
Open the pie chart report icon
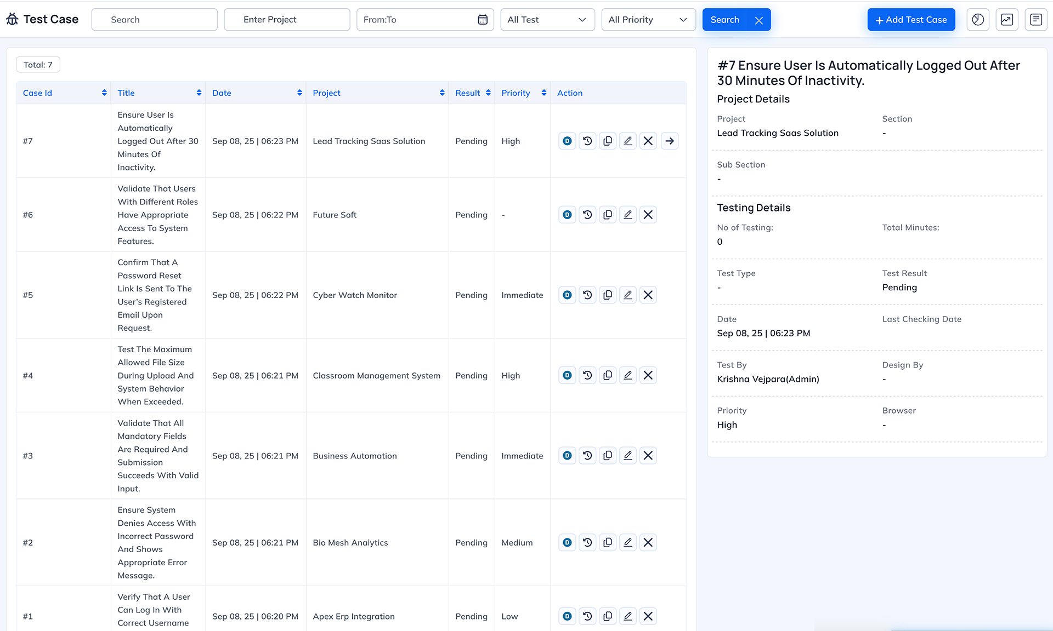pyautogui.click(x=978, y=20)
